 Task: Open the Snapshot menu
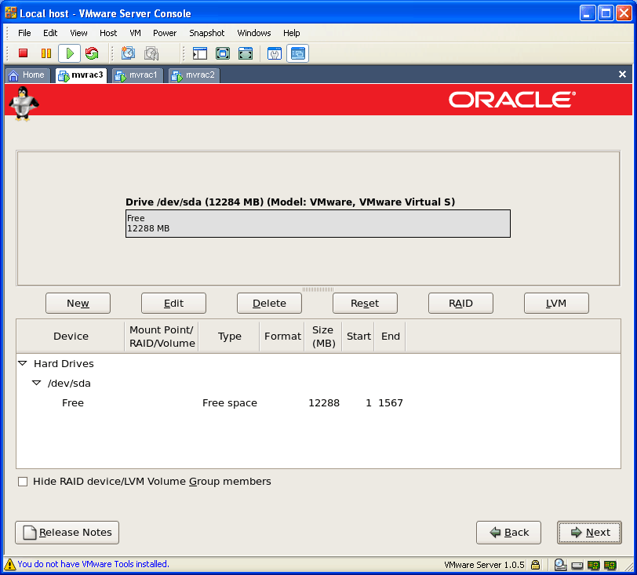206,33
